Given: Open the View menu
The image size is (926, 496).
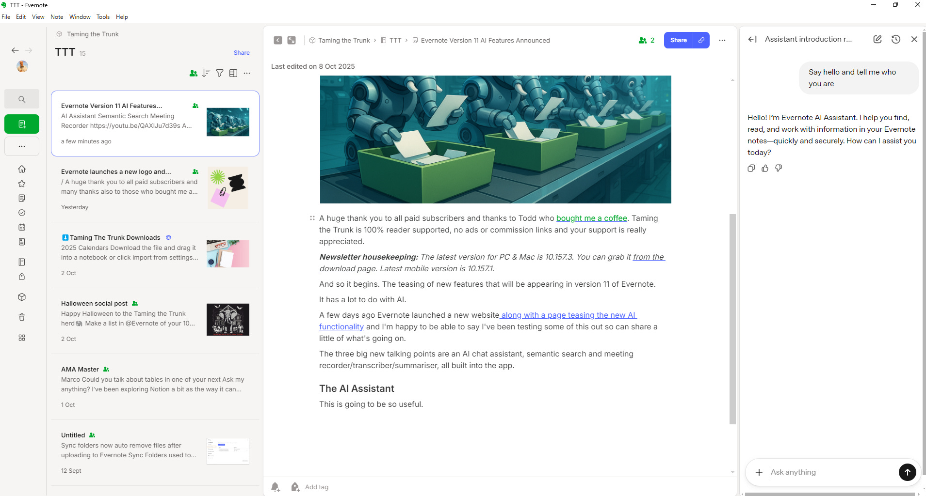Looking at the screenshot, I should click(38, 17).
